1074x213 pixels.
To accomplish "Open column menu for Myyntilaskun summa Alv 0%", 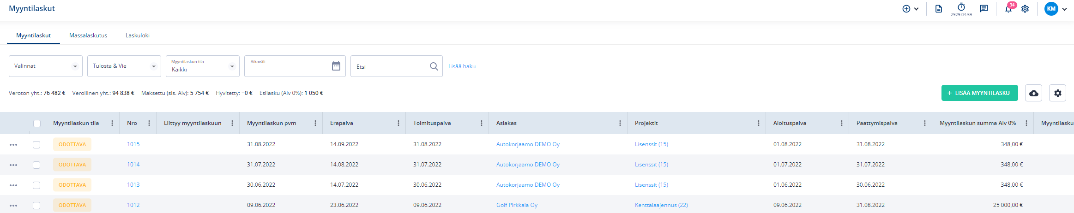I will tap(1026, 123).
